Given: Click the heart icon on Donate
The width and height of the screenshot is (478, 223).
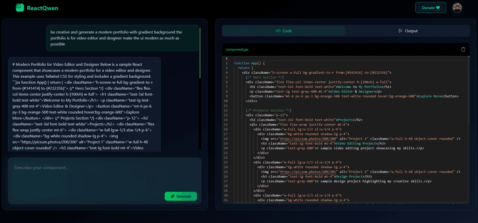Looking at the screenshot, I should (438, 8).
